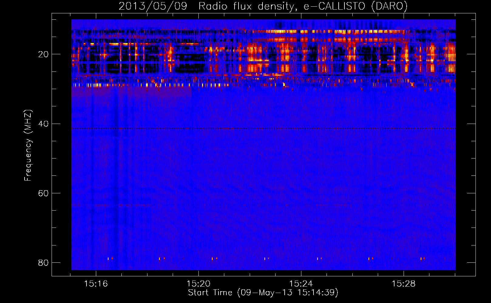Image resolution: width=491 pixels, height=303 pixels.
Task: Click the frequency tick label "80"
Action: pos(43,263)
